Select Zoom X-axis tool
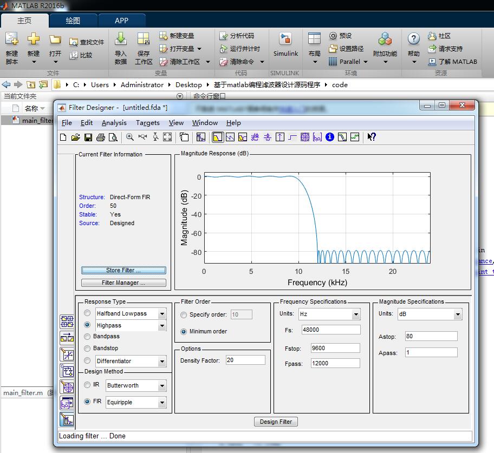The height and width of the screenshot is (453, 494). coord(142,137)
